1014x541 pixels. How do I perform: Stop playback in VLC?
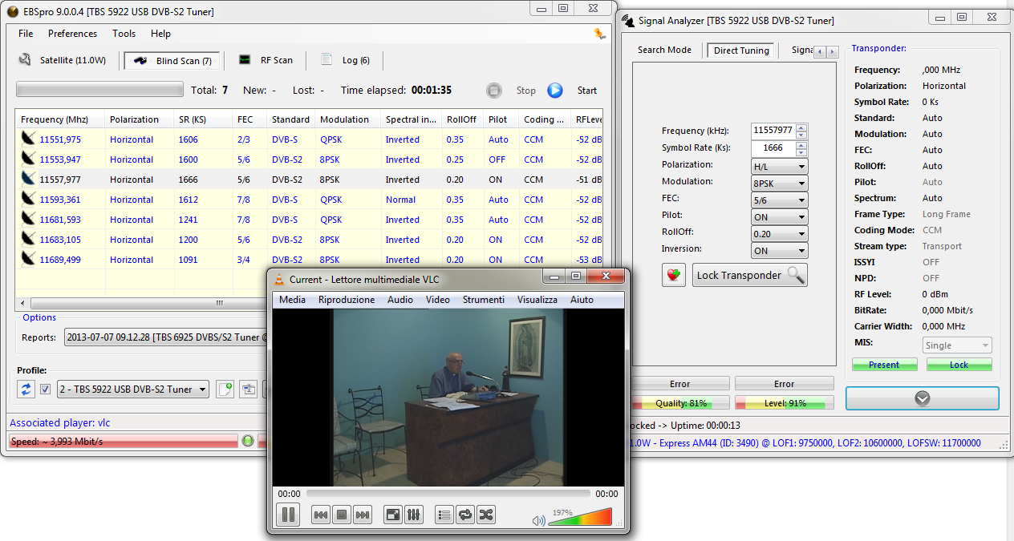pyautogui.click(x=342, y=515)
